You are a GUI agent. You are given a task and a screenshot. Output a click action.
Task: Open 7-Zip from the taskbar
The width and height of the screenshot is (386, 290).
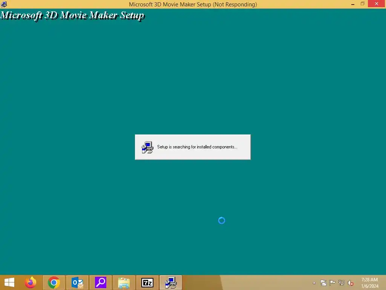tap(147, 282)
